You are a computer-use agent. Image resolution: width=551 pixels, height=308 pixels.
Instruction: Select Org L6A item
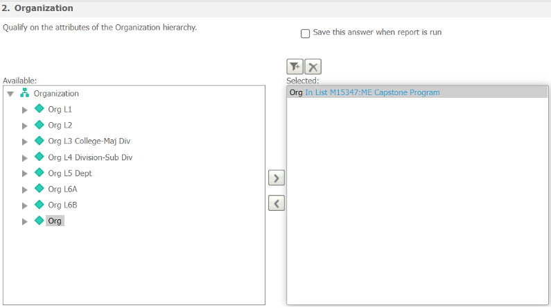click(x=62, y=189)
